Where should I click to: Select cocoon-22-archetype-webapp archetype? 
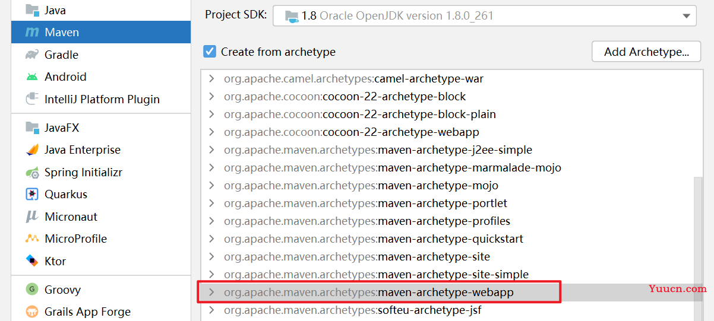352,132
